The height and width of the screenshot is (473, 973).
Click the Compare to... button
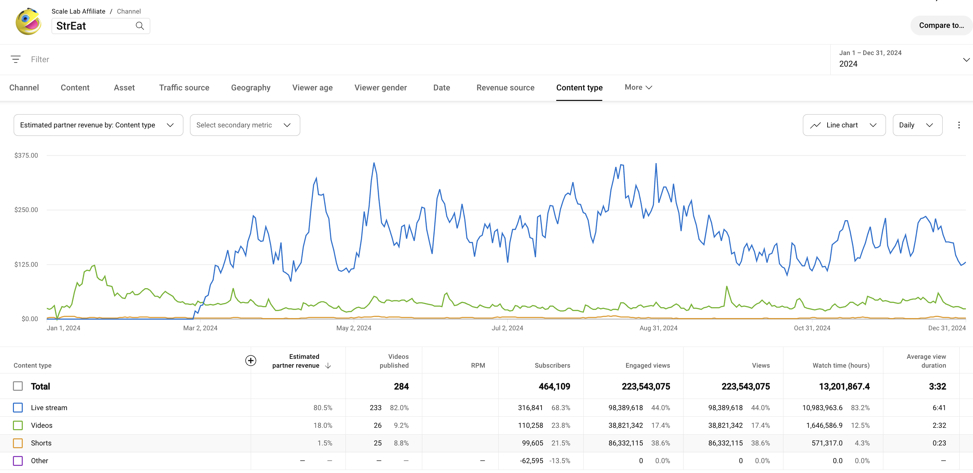coord(941,25)
